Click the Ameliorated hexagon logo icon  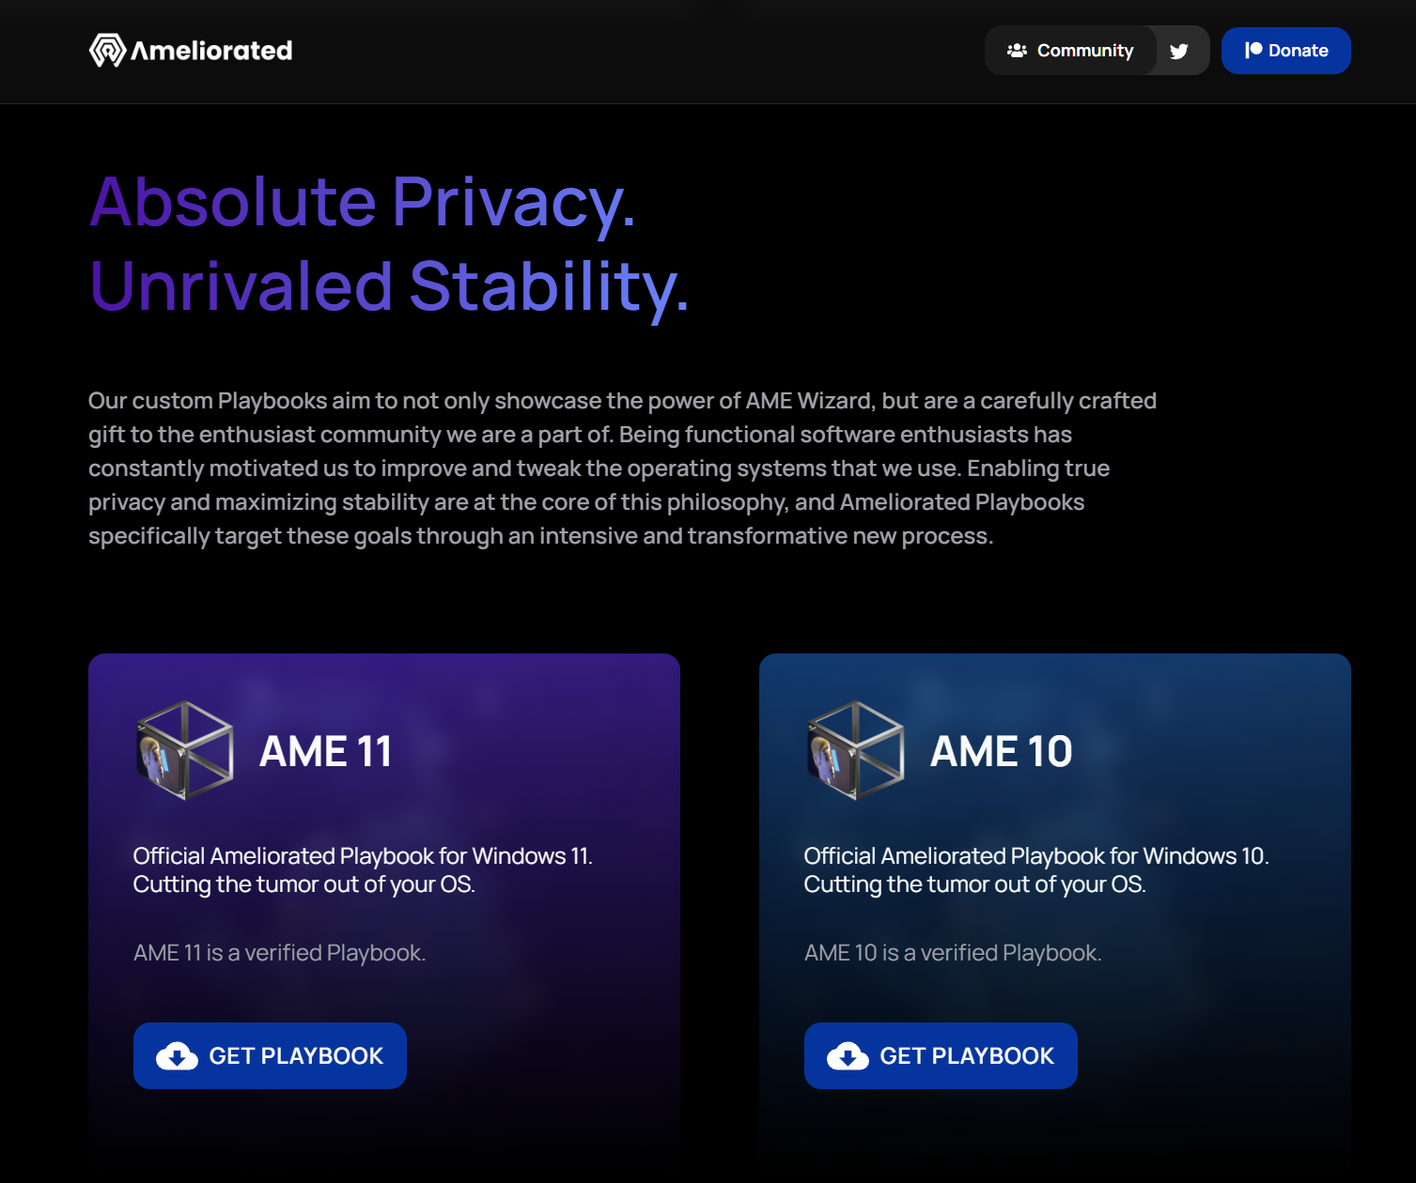pyautogui.click(x=107, y=51)
